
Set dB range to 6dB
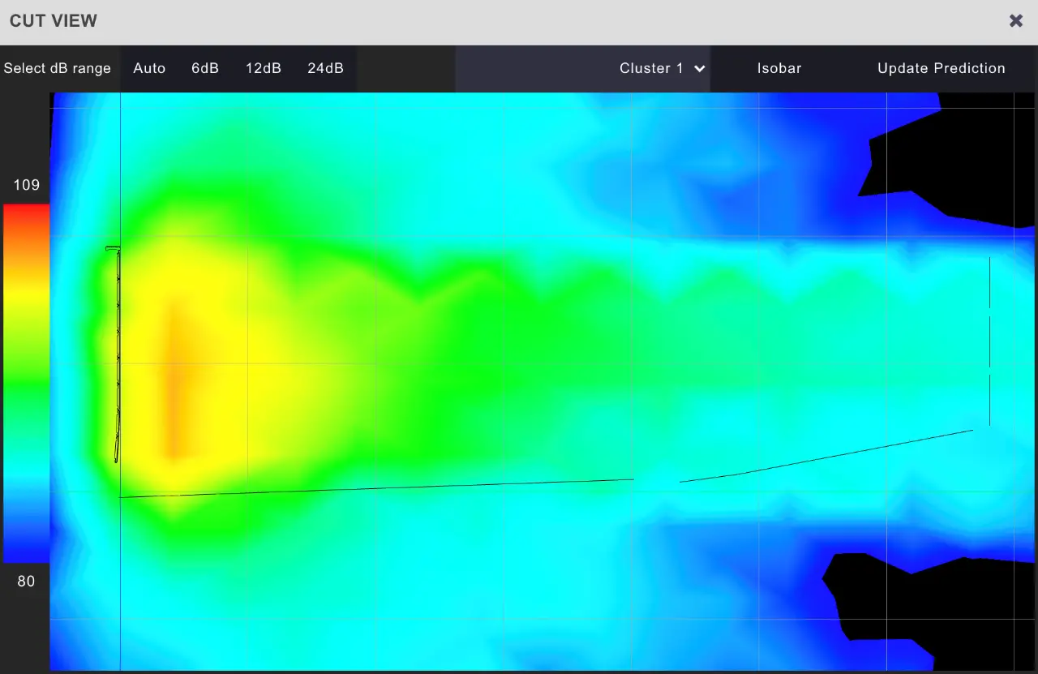[x=205, y=68]
